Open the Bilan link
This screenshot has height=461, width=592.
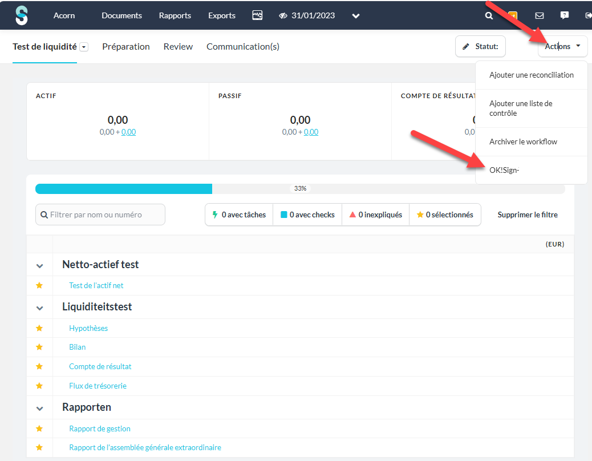pyautogui.click(x=78, y=347)
